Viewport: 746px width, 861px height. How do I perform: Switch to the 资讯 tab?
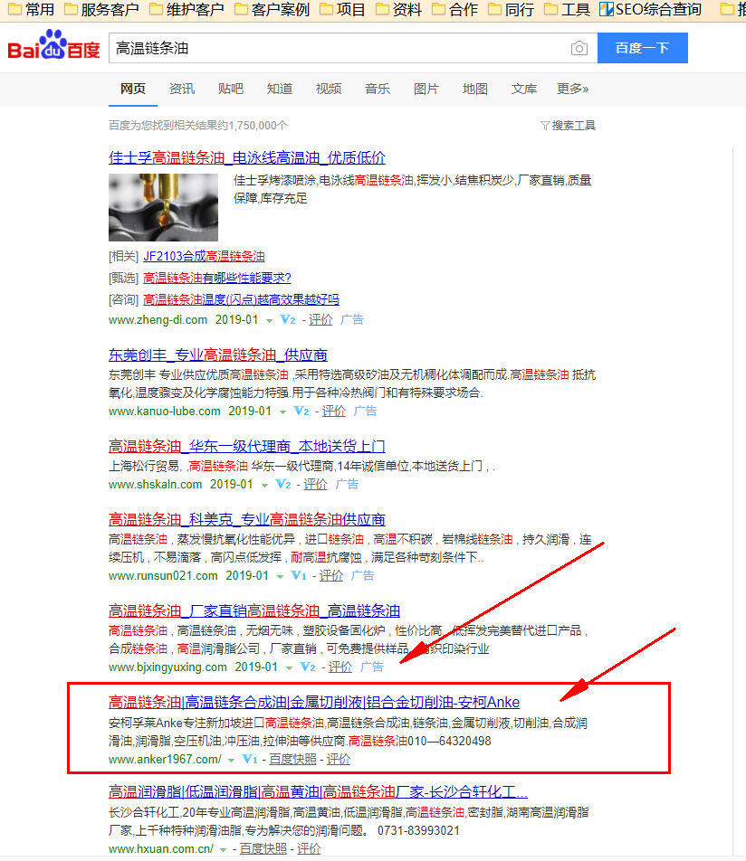[x=182, y=89]
